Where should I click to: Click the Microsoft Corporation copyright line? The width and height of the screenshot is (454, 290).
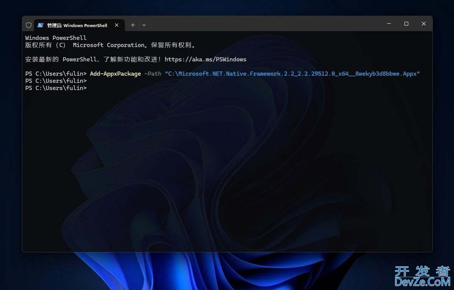tap(110, 45)
